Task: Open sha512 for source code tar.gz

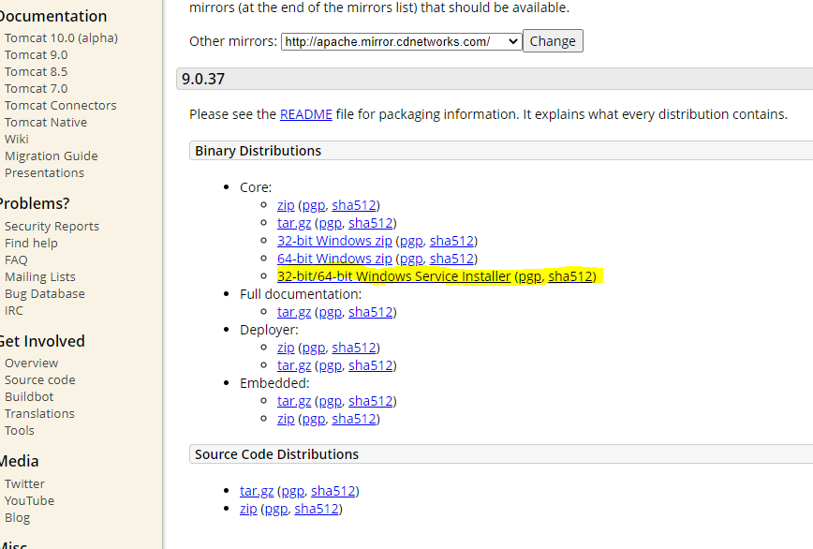Action: (333, 490)
